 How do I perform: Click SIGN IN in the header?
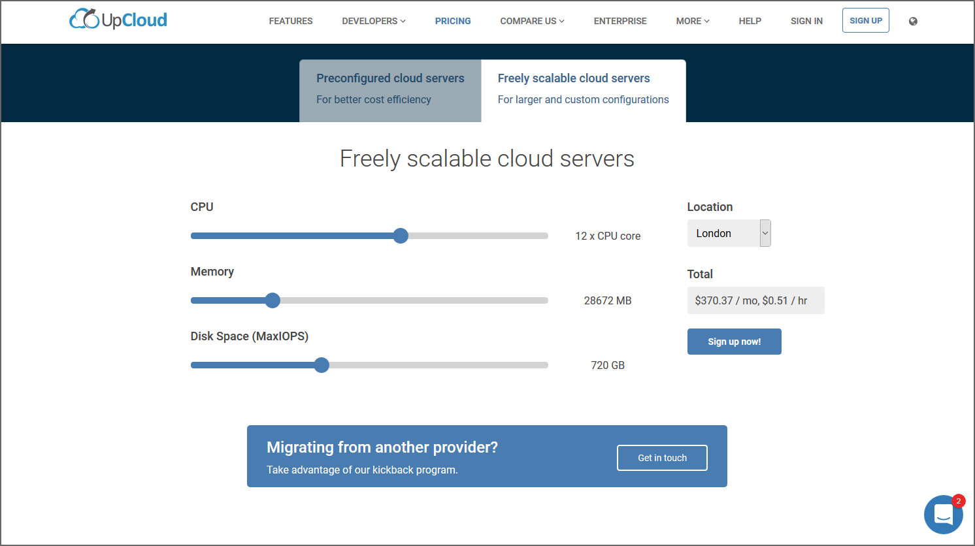tap(806, 21)
